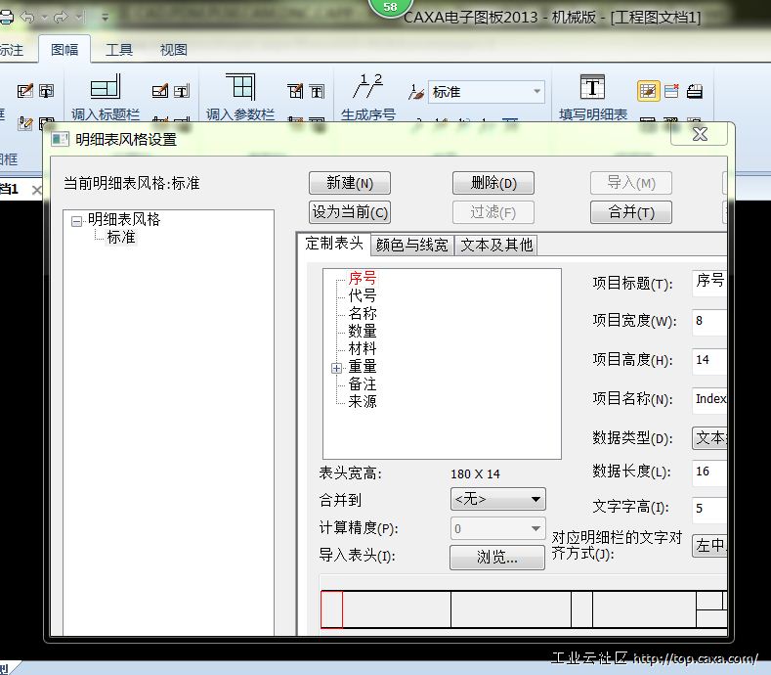Switch to the 视图 ribbon tab

coord(174,49)
